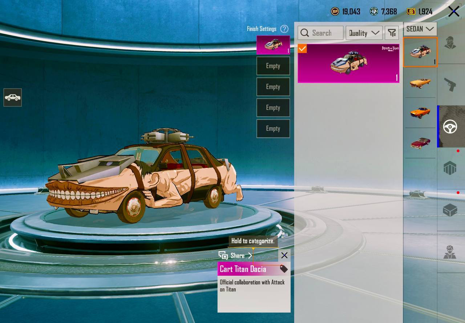The height and width of the screenshot is (323, 465).
Task: Click the Finish Settings label
Action: 262,29
